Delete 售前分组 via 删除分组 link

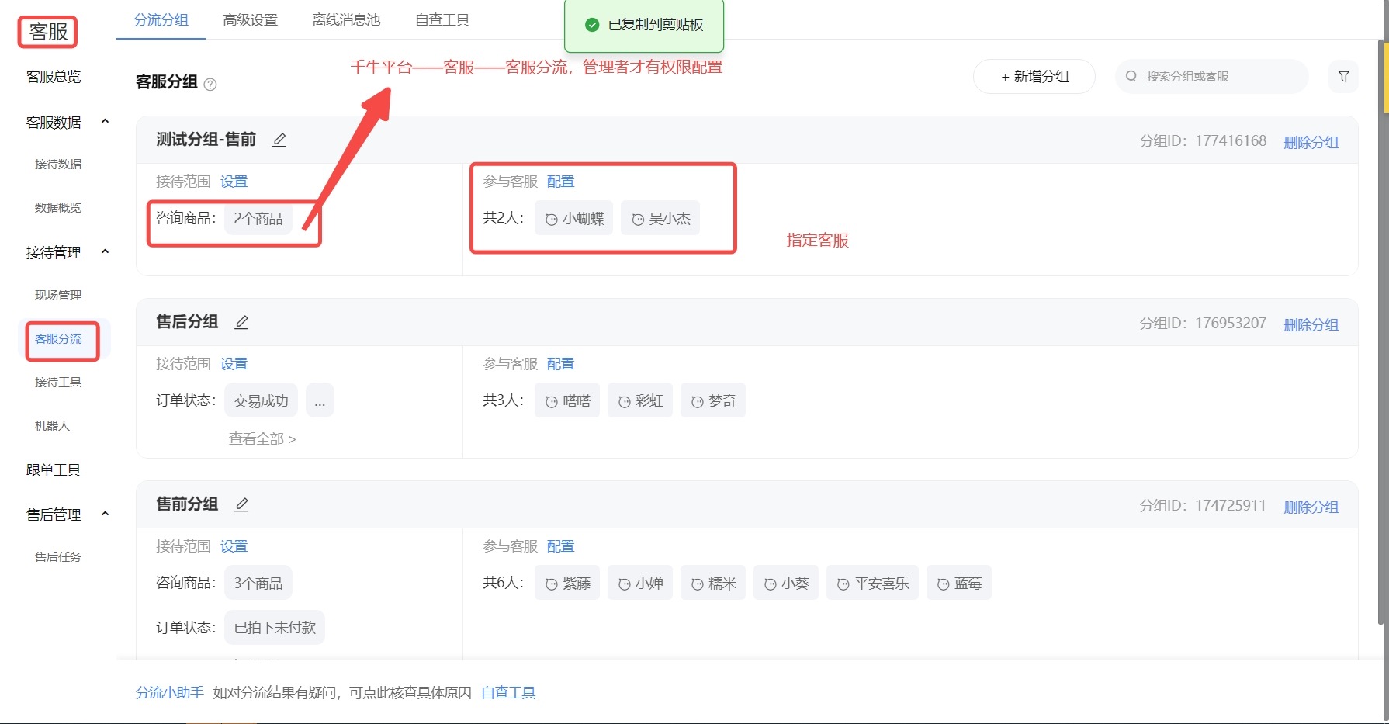tap(1311, 507)
